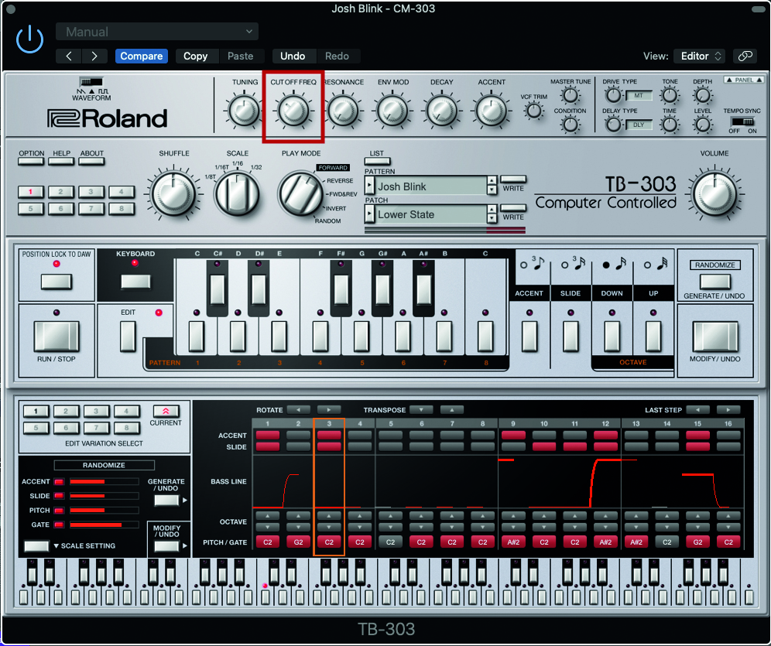Toggle the randomize Gate enable indicator

(59, 525)
